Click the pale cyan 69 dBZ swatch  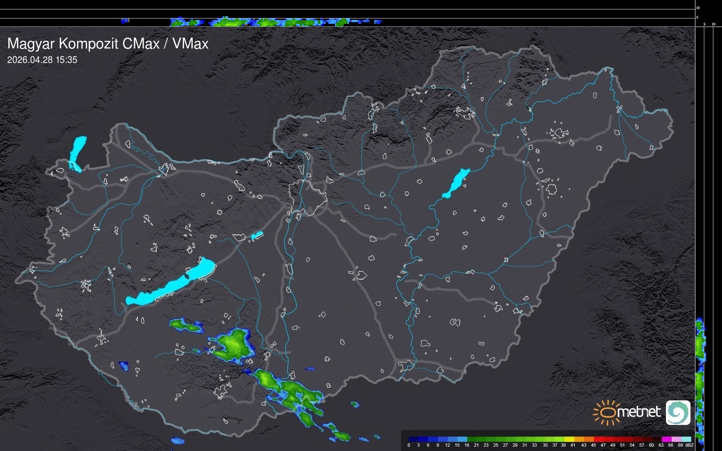(x=686, y=439)
